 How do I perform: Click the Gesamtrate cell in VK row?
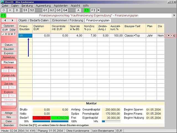pyautogui.click(x=60, y=36)
